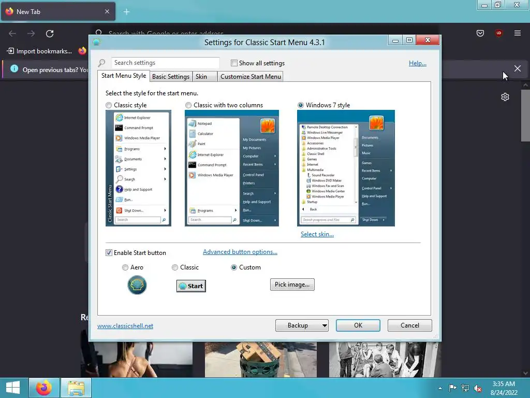Open the Help... link
Viewport: 530px width, 398px height.
(x=418, y=63)
